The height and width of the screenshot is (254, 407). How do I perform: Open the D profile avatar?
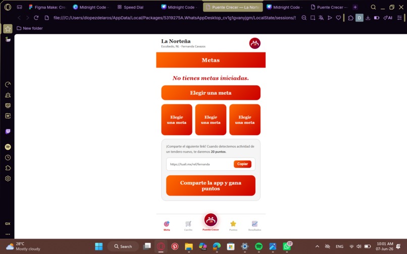pyautogui.click(x=359, y=18)
